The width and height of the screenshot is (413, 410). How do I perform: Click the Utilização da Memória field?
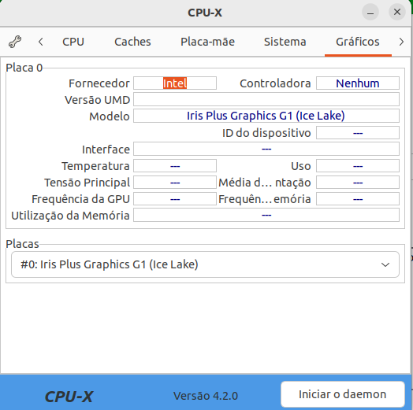point(266,215)
